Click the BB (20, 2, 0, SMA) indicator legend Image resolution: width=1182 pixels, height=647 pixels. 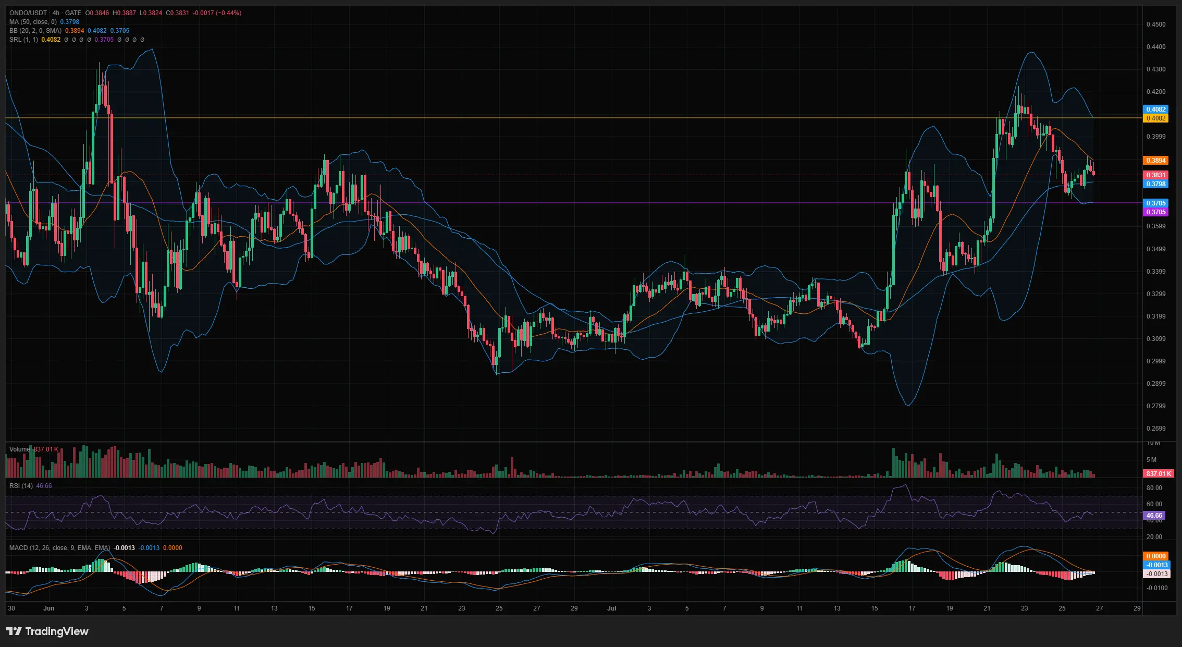(x=35, y=31)
